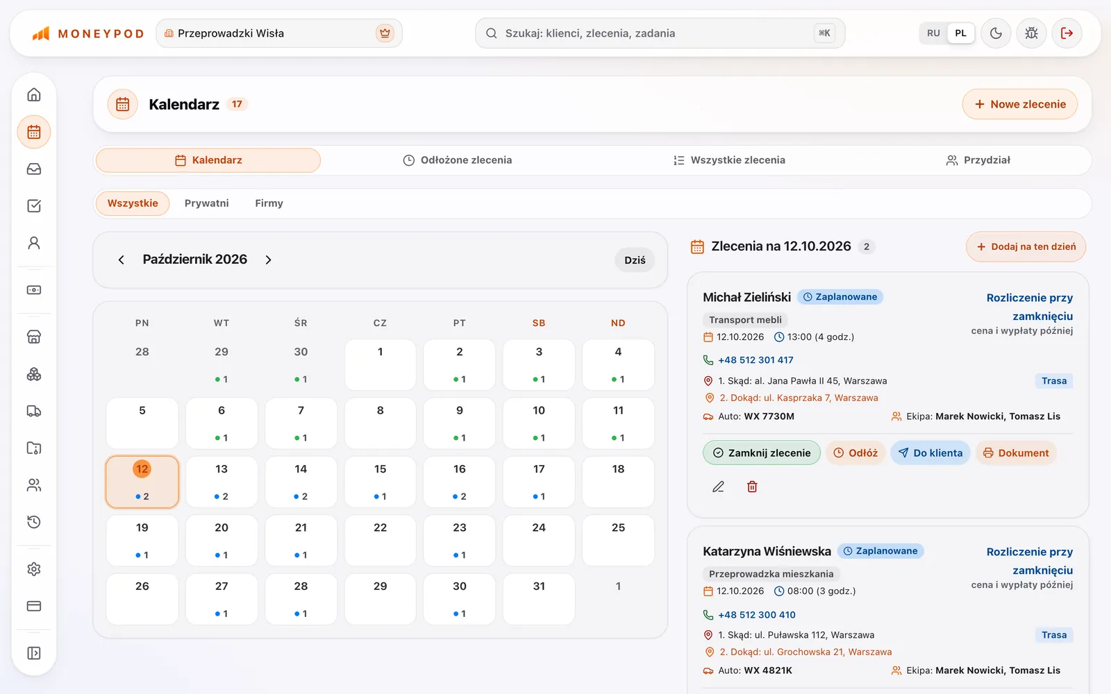Select the Prywatni filter
Viewport: 1111px width, 694px height.
point(207,203)
